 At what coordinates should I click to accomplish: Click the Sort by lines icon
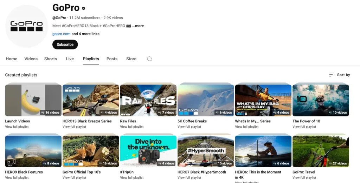[332, 75]
